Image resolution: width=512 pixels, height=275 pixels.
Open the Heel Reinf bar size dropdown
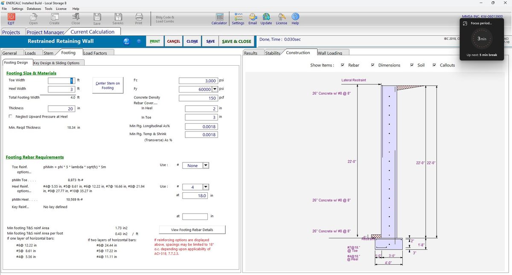click(x=206, y=187)
